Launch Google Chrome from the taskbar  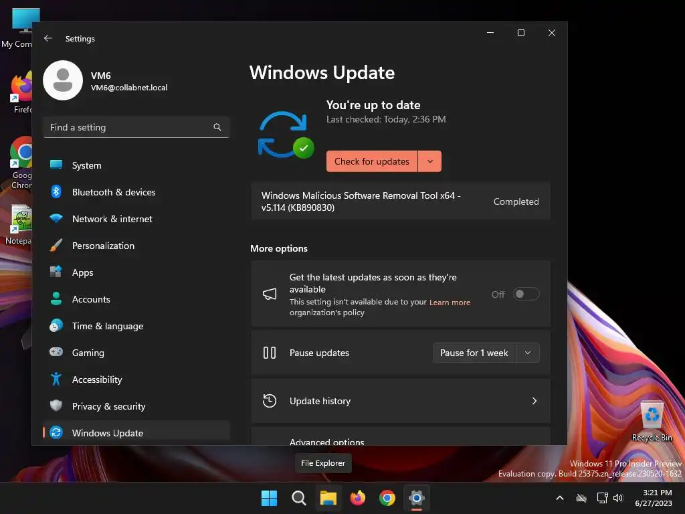pyautogui.click(x=387, y=498)
